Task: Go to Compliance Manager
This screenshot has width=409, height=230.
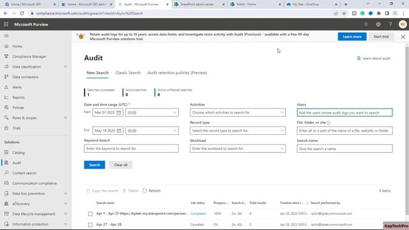Action: [29, 56]
